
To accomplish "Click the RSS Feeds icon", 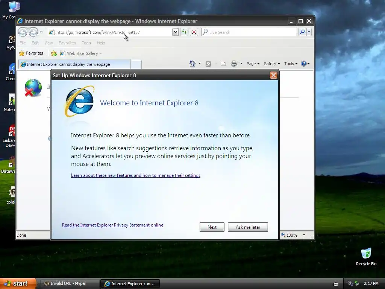I will [208, 64].
